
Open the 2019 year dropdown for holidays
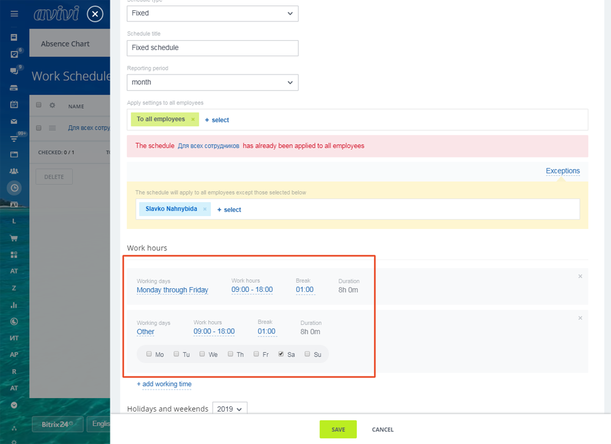coord(230,409)
